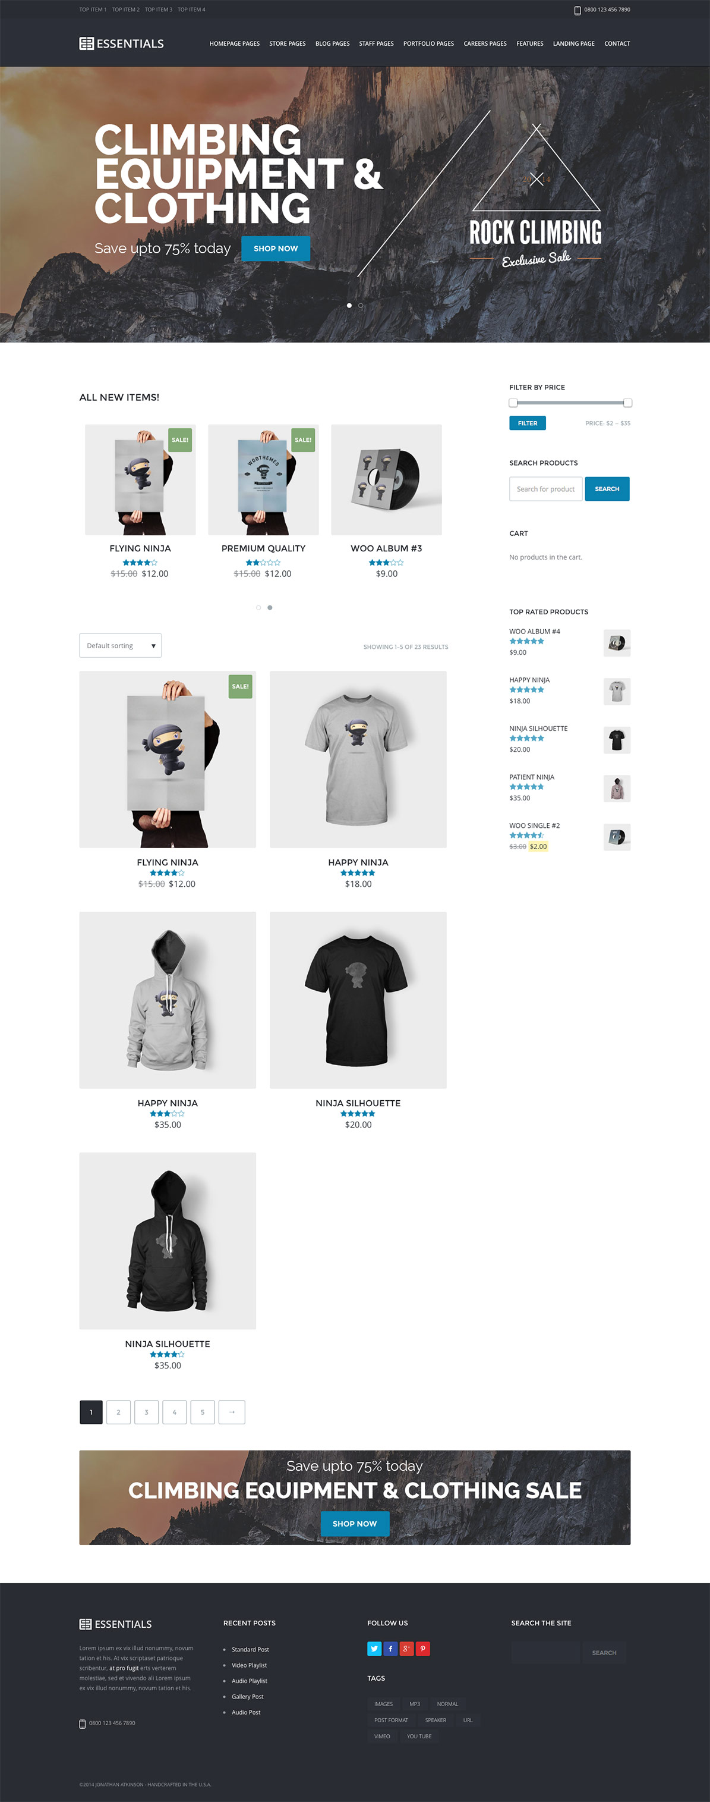Select first product carousel dot
This screenshot has width=710, height=1802.
[x=258, y=607]
